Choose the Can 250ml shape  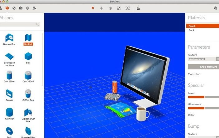pos(9,76)
